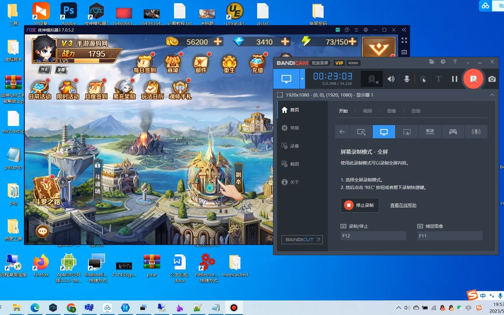Open the Nox emulator hamburger menu
This screenshot has width=504, height=315.
tap(356, 30)
